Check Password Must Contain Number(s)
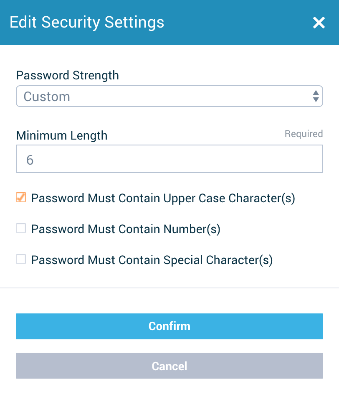The image size is (339, 397). [x=20, y=228]
